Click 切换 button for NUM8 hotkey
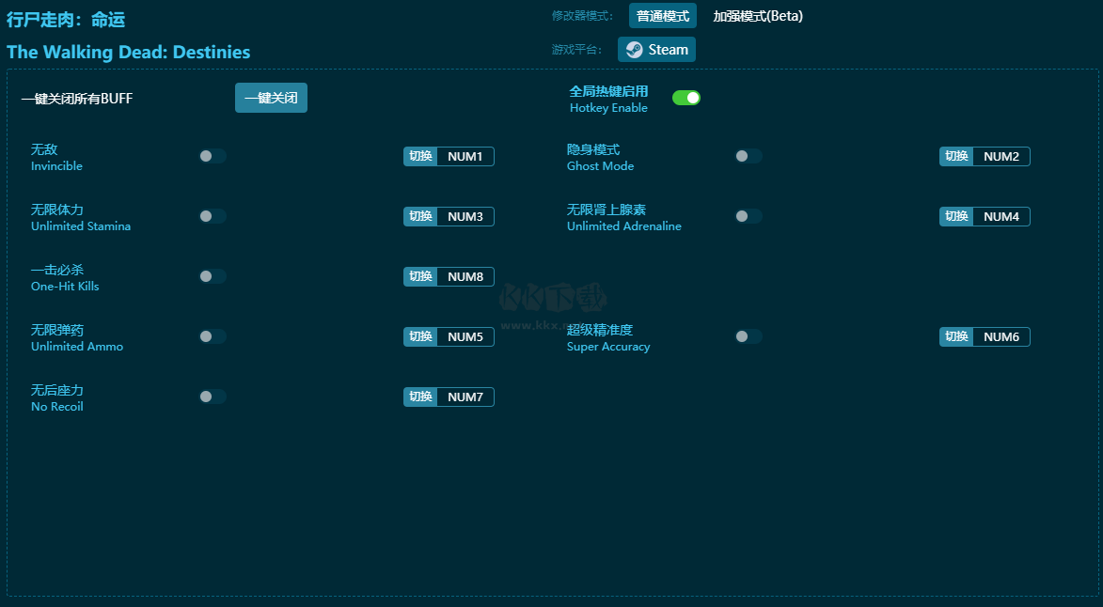 tap(420, 276)
